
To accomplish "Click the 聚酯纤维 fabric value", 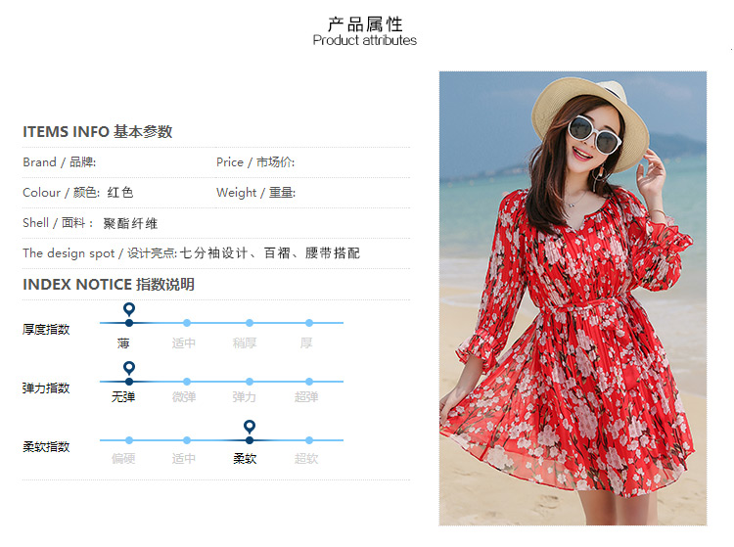I will point(130,224).
